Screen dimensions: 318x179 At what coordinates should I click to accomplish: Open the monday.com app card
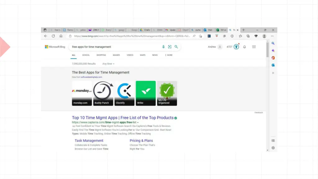[x=82, y=93]
